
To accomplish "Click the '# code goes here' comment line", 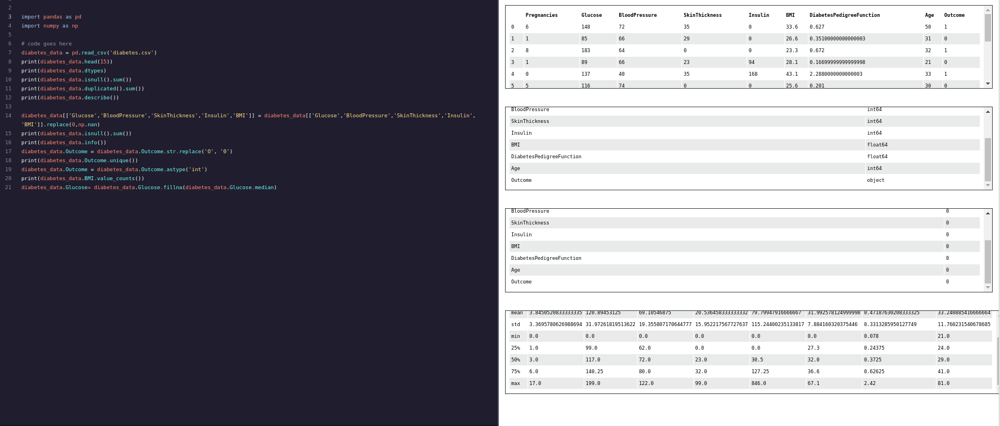I will (x=47, y=44).
